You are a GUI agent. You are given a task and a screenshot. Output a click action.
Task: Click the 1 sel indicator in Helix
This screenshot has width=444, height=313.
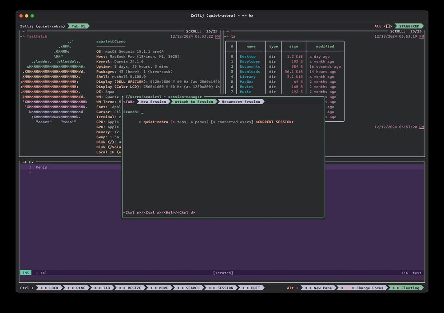41,273
